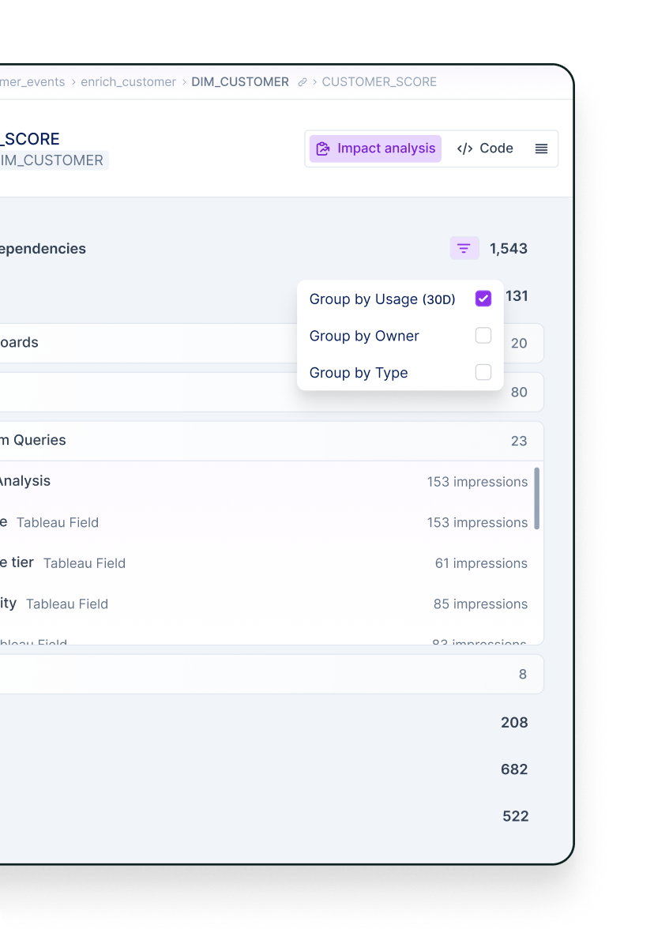
Task: Switch to the Code tab
Action: click(485, 149)
